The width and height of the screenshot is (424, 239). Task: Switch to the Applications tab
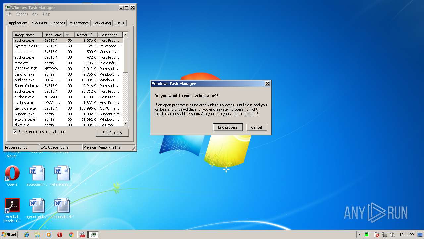click(18, 23)
